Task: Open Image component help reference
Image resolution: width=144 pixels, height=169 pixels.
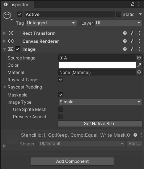Action: [125, 49]
